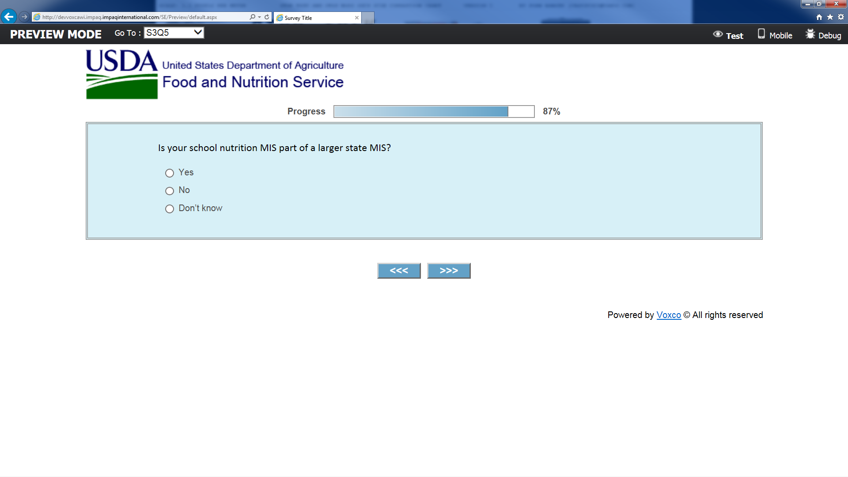Choose the Don't know radio option
Image resolution: width=848 pixels, height=477 pixels.
[x=170, y=209]
